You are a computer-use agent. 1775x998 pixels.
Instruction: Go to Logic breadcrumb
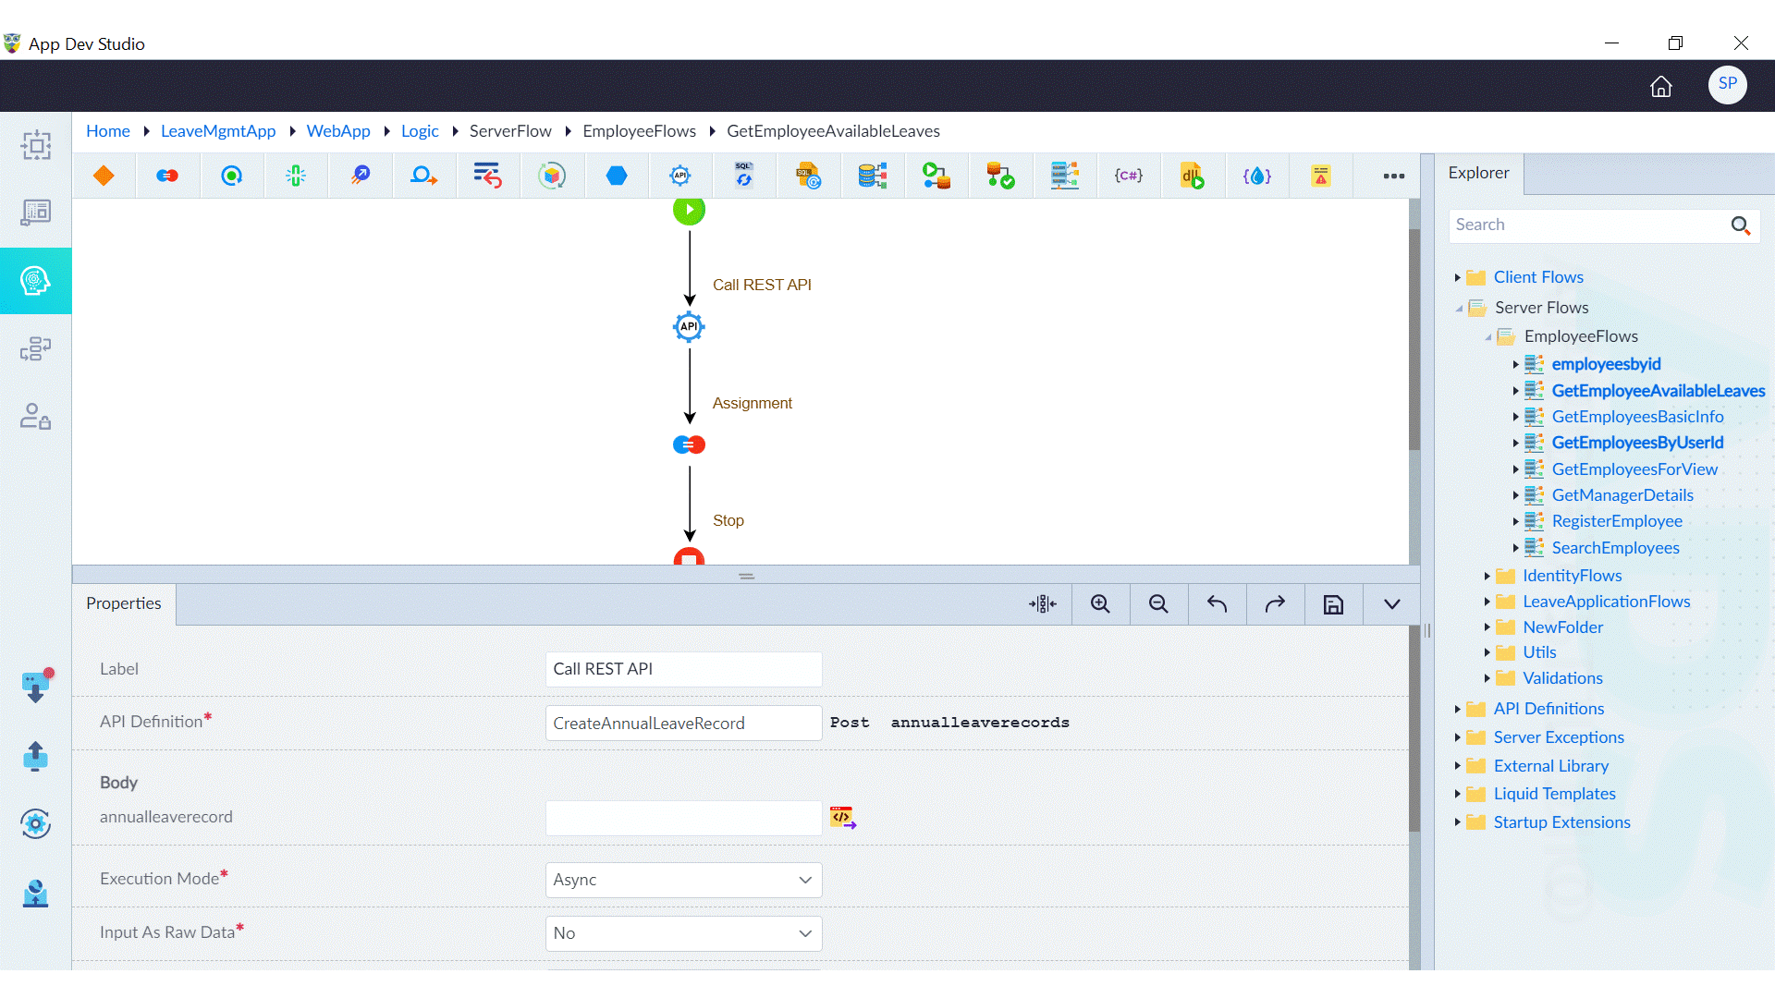420,131
